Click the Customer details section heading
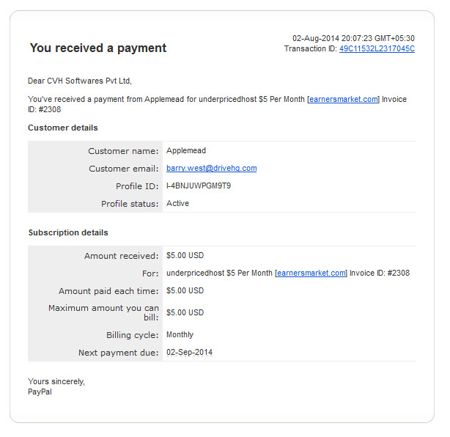450x437 pixels. click(63, 128)
